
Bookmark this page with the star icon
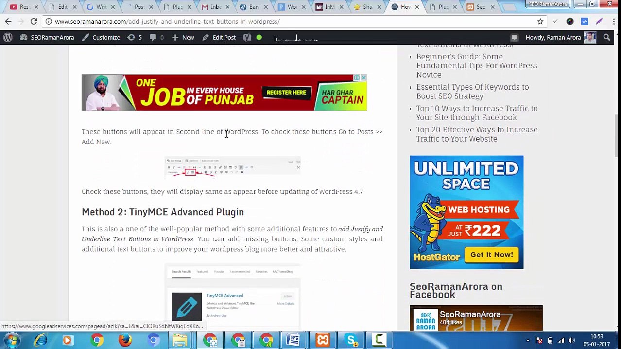click(x=540, y=21)
